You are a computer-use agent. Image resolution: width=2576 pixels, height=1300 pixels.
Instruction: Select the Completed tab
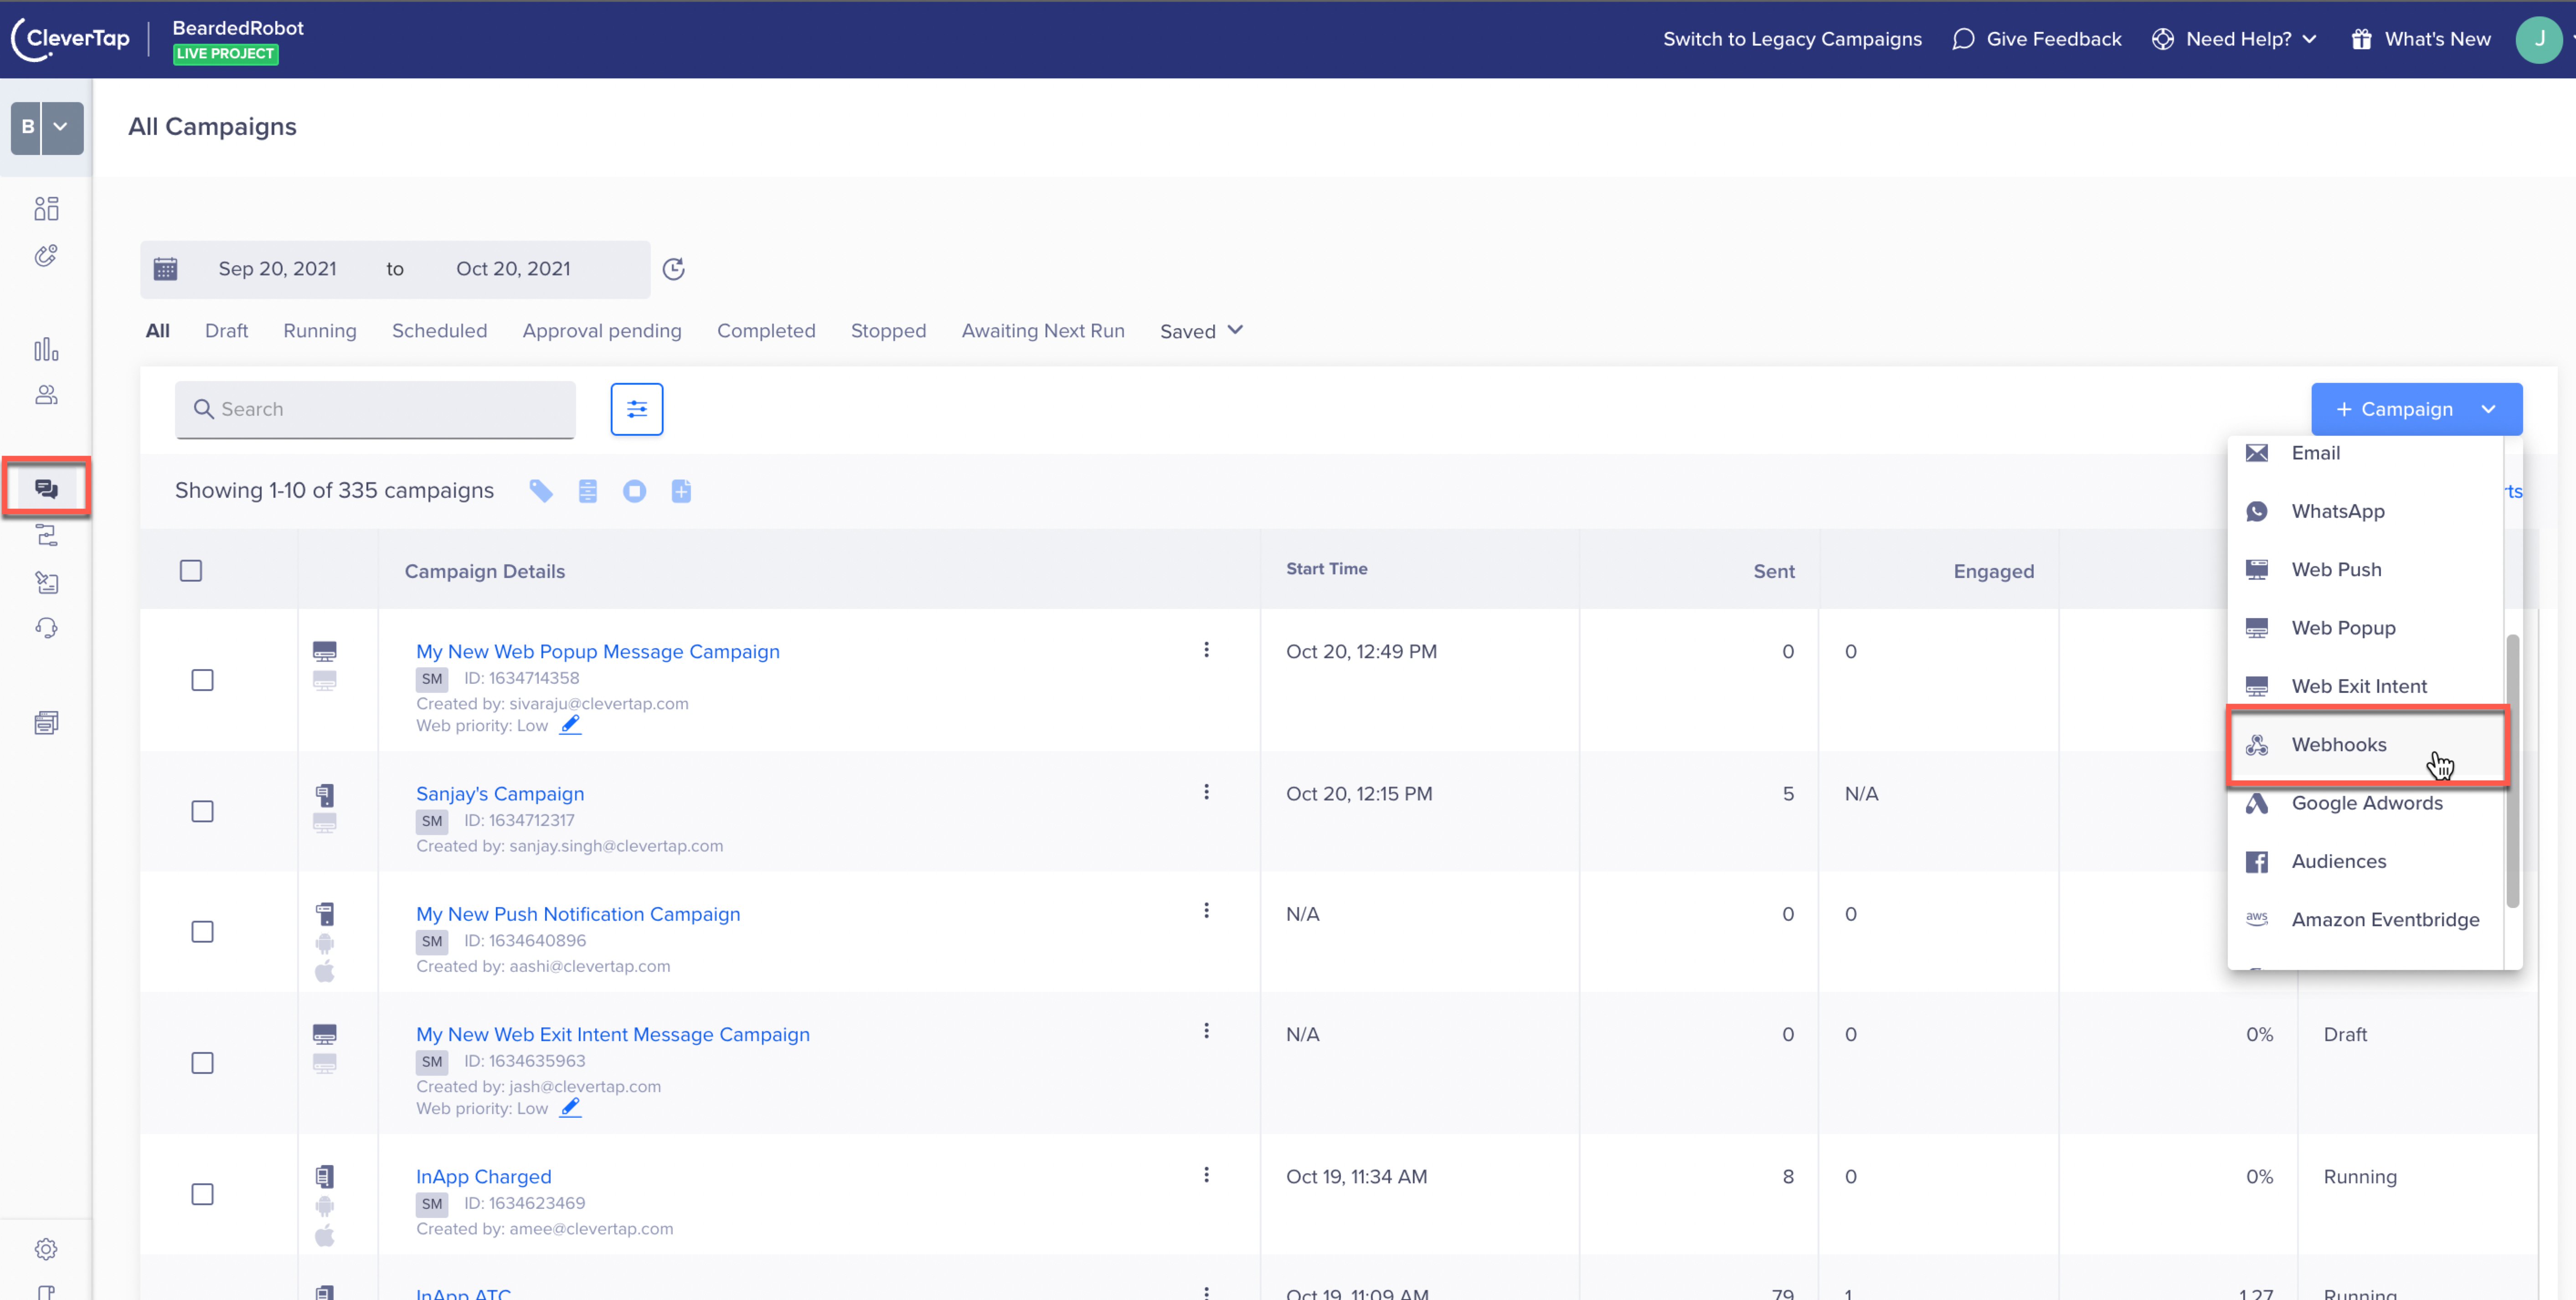[x=766, y=331]
